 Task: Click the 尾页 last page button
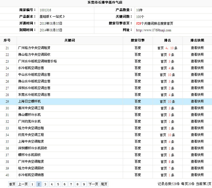[104, 184]
